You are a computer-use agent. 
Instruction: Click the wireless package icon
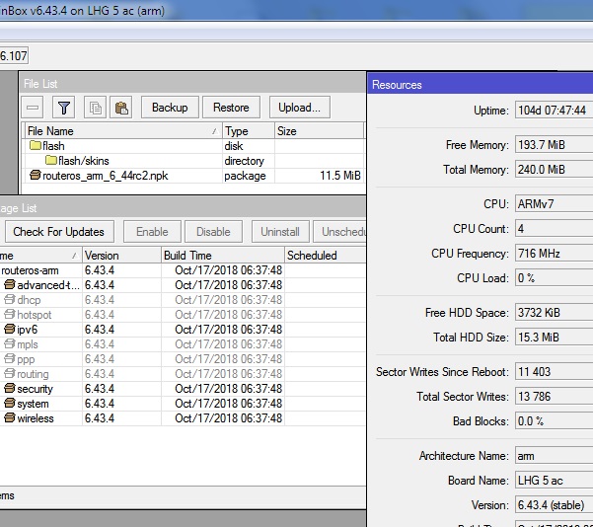[10, 418]
